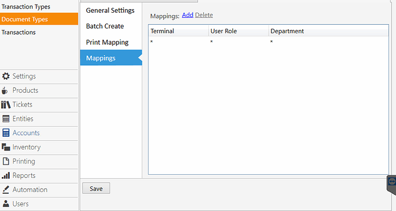Switch to the General Settings tab

coord(111,10)
